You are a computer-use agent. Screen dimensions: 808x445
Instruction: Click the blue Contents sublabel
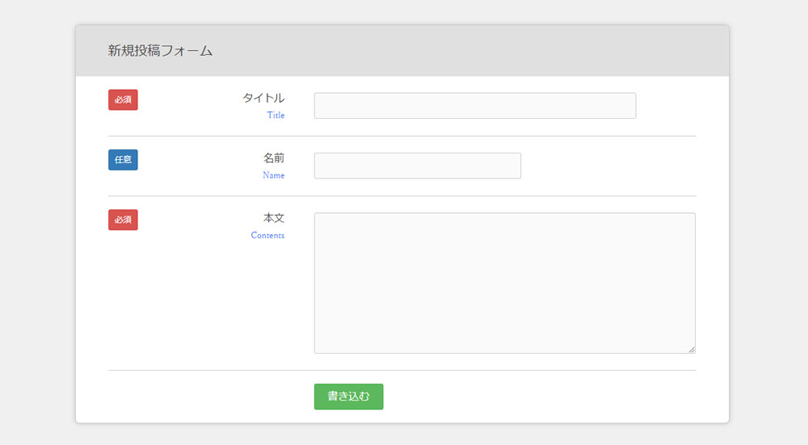tap(267, 235)
